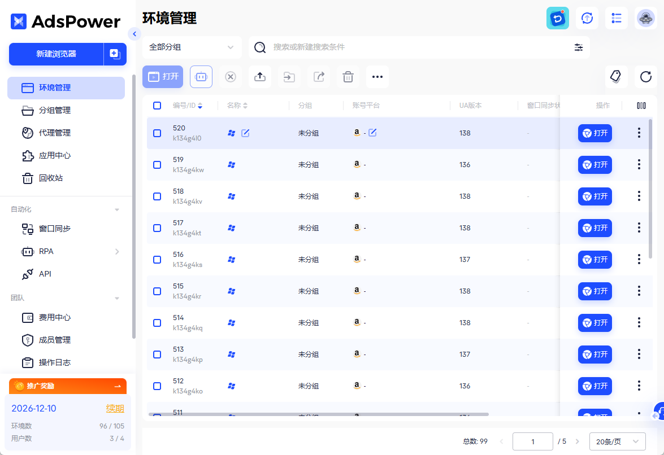The image size is (664, 455).
Task: Click the horizontal table scrollbar
Action: pos(319,414)
